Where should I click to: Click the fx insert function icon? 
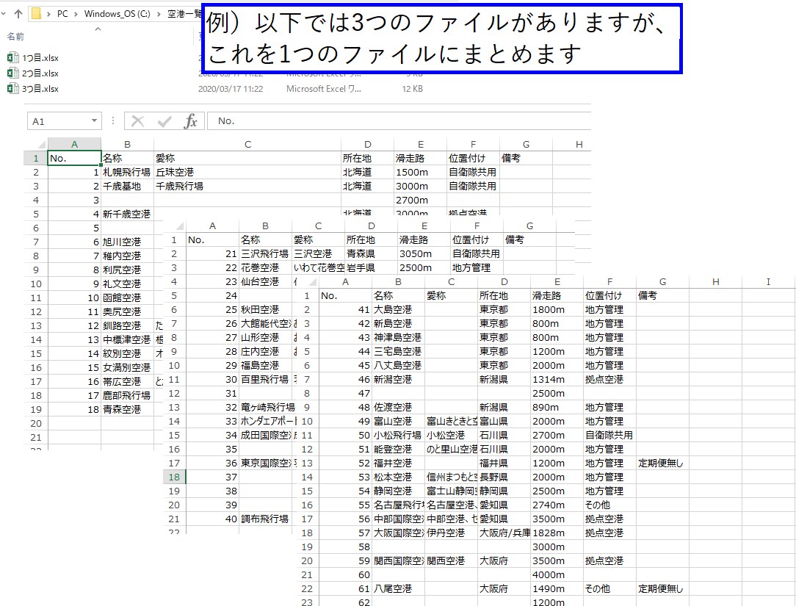tap(191, 121)
